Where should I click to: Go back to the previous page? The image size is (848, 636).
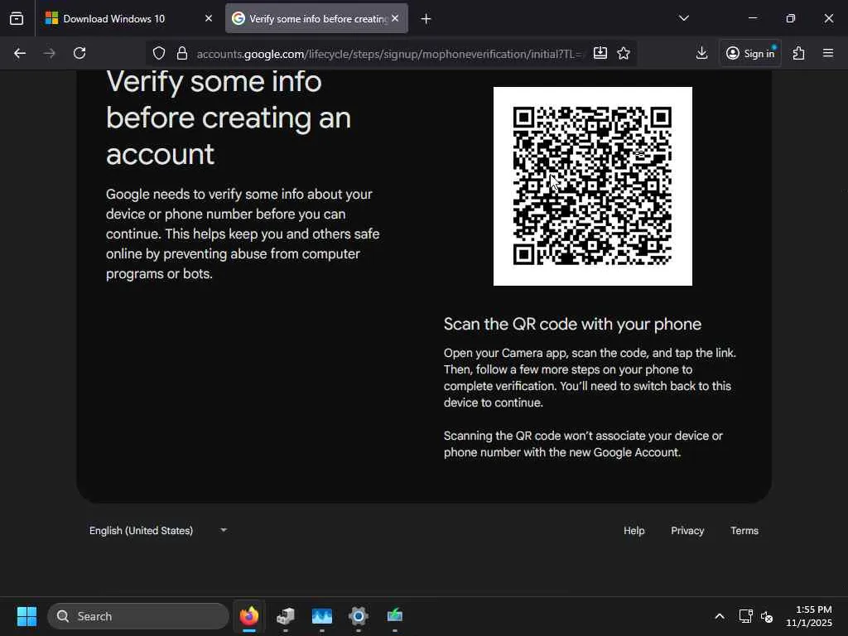tap(20, 53)
